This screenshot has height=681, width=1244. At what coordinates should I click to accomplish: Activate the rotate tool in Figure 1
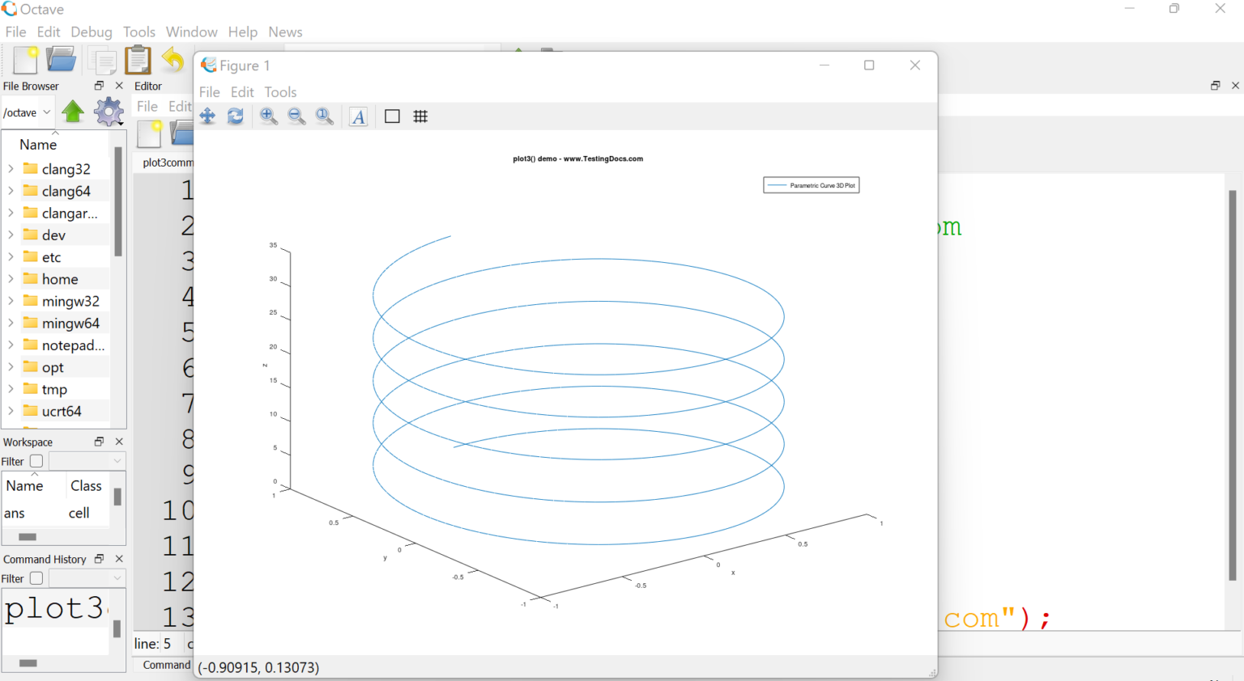pos(235,116)
